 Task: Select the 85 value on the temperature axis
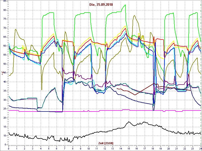[5, 1]
